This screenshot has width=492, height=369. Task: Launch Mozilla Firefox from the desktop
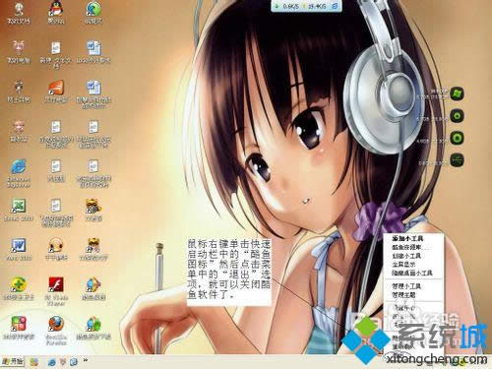[x=56, y=324]
